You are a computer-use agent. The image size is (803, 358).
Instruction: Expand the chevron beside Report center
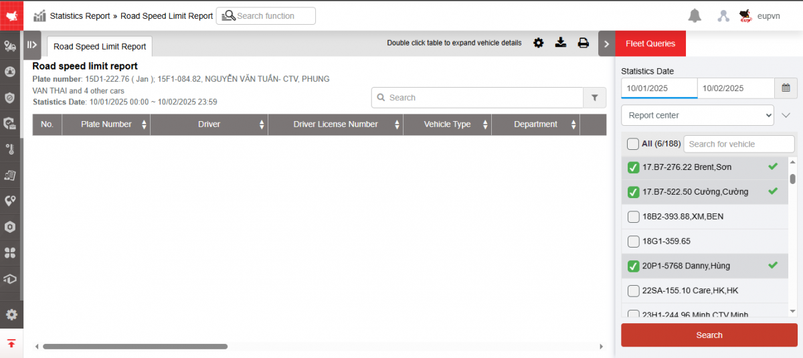[786, 115]
